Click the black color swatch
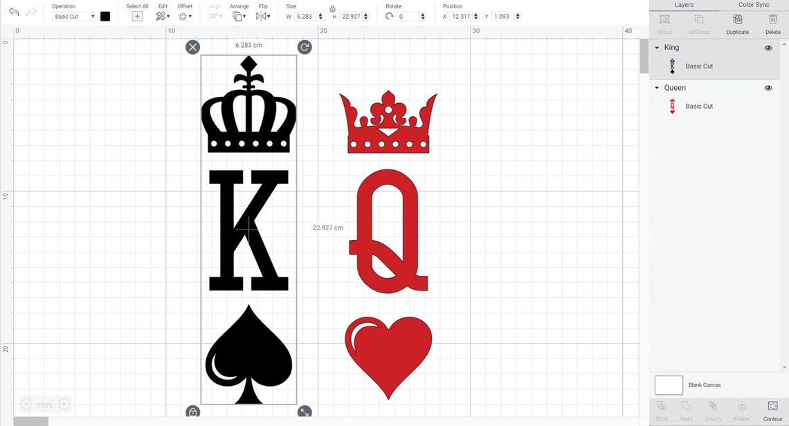789x426 pixels. coord(106,15)
